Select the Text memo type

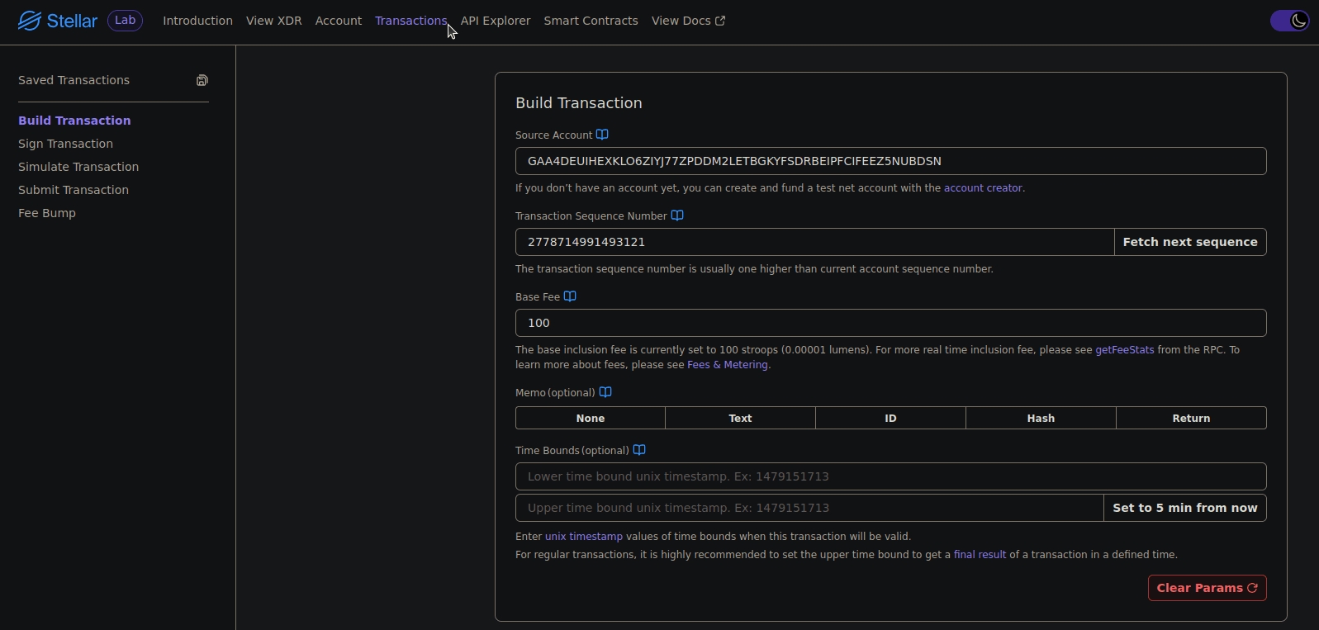pyautogui.click(x=740, y=418)
